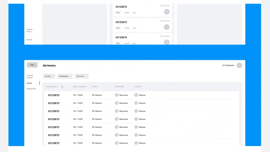Screen dimensions: 270x152
Task: Click the round avatar on the middle #2123672 card
Action: click(166, 27)
